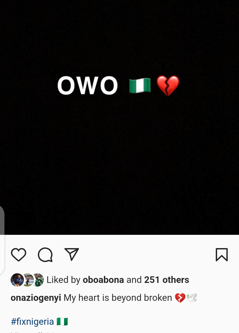View the 251 others who liked the post
The image size is (239, 333).
coord(167,280)
